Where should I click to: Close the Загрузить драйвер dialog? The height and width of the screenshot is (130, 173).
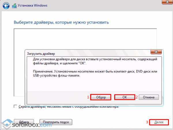click(156, 52)
